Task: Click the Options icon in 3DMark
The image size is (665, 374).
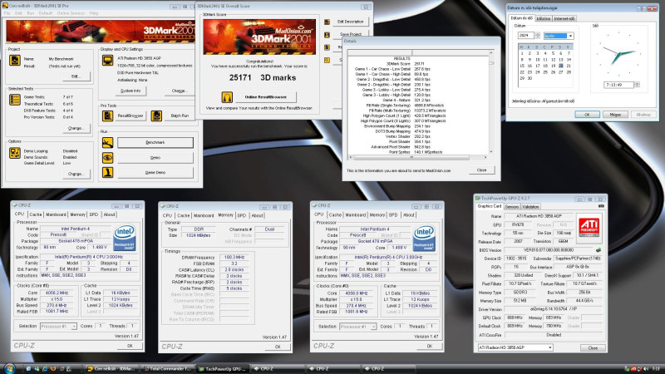Action: tap(15, 153)
